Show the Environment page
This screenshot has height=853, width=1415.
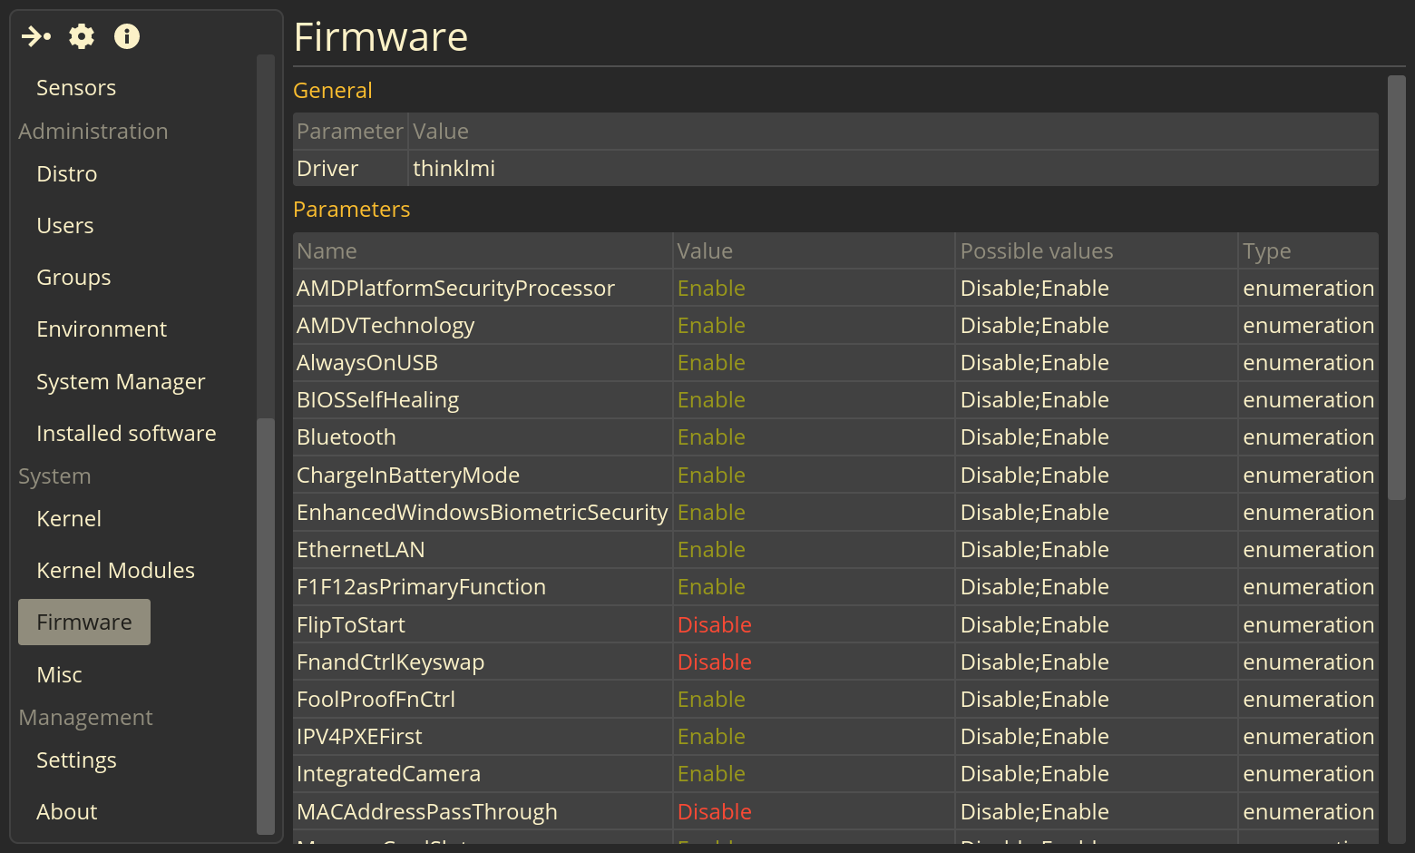point(102,329)
